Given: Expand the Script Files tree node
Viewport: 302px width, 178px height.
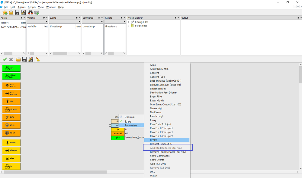Looking at the screenshot, I should (129, 26).
